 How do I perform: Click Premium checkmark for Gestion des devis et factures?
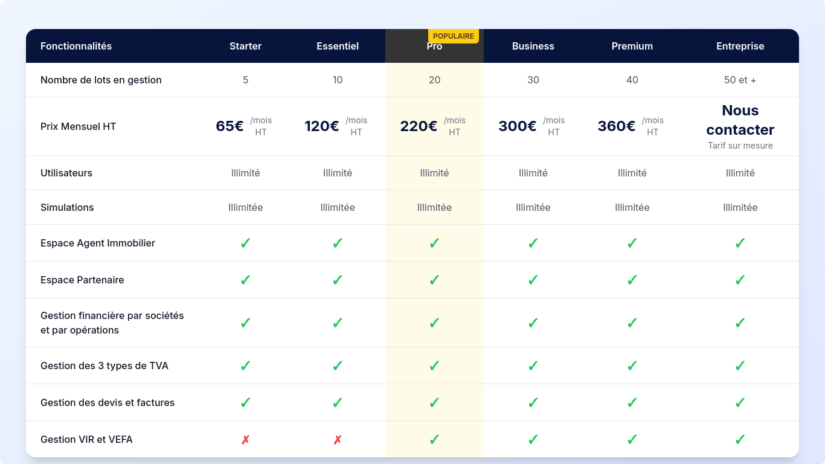(632, 403)
